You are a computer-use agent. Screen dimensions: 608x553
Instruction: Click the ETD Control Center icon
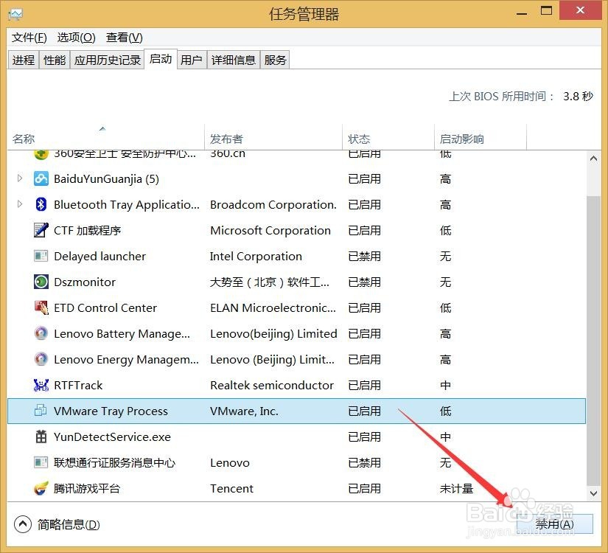point(41,307)
